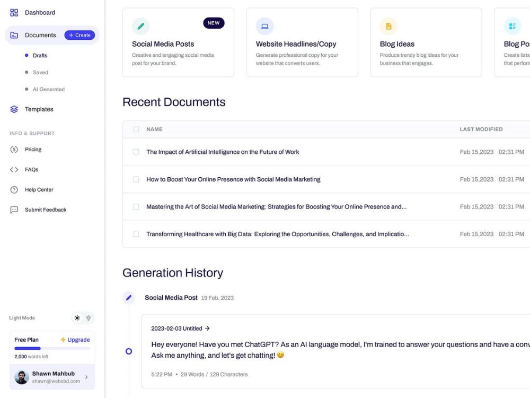This screenshot has width=530, height=398.
Task: Check the select-all box in the NAME header
Action: [136, 129]
